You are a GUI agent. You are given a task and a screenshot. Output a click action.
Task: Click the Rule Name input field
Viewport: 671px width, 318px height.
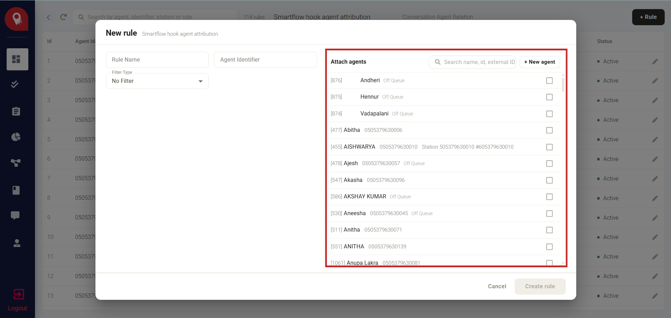[157, 60]
